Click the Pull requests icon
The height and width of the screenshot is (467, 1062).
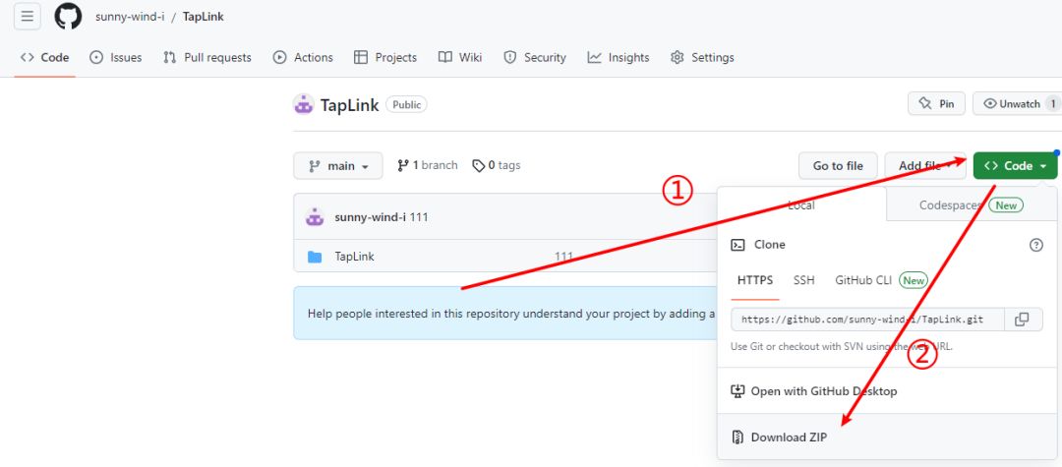pyautogui.click(x=170, y=58)
